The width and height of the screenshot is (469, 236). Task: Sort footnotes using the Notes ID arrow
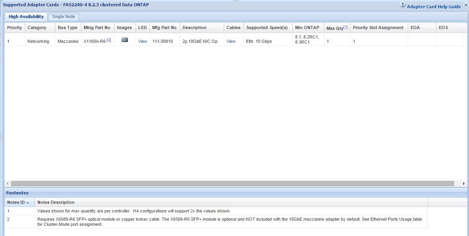28,203
